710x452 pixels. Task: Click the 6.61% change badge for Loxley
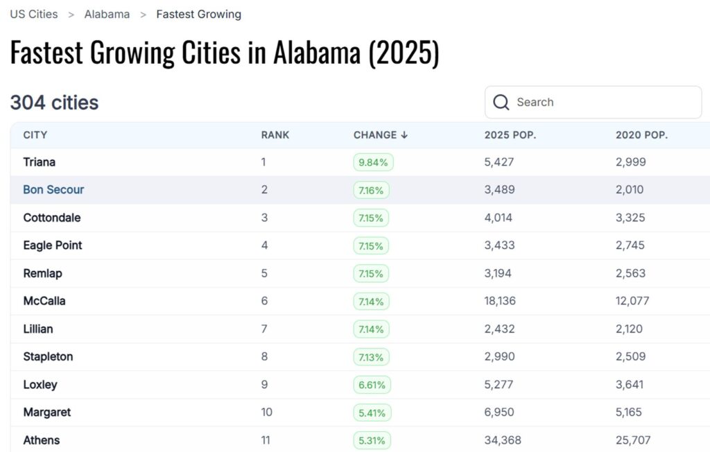tap(372, 385)
